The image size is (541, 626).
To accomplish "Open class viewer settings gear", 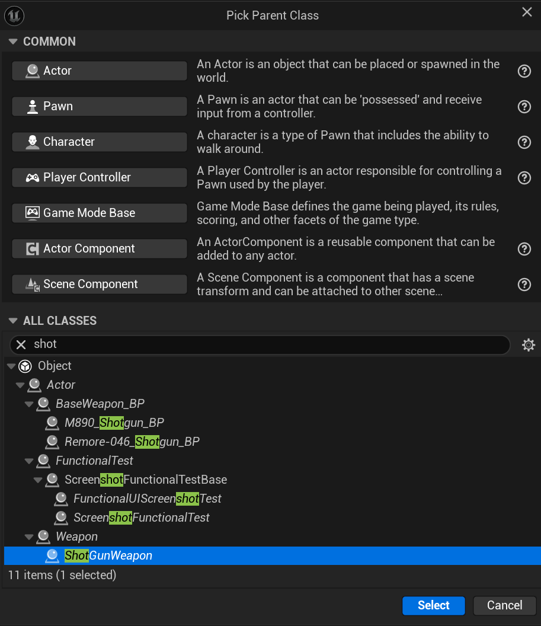I will [x=528, y=344].
